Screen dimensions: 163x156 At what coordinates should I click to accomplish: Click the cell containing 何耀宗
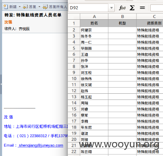(94, 30)
